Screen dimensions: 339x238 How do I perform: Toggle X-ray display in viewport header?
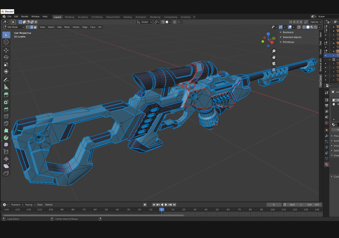[299, 27]
